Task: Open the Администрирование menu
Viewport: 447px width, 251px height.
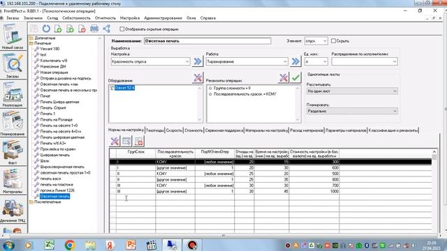Action: (163, 18)
